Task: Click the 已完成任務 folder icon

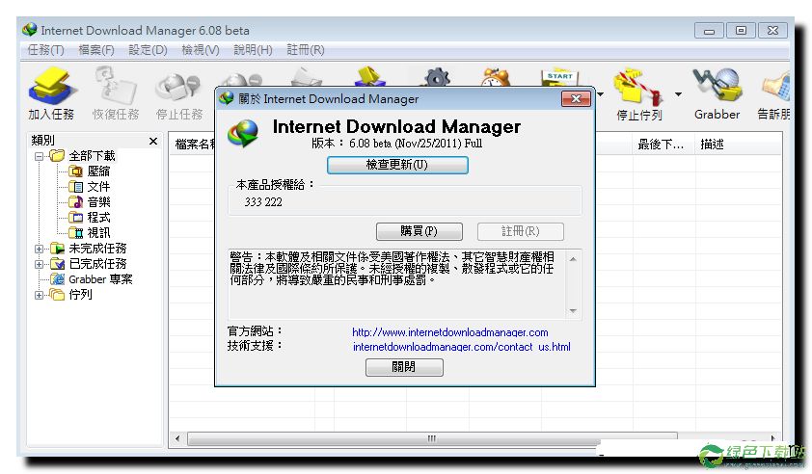Action: click(x=57, y=264)
